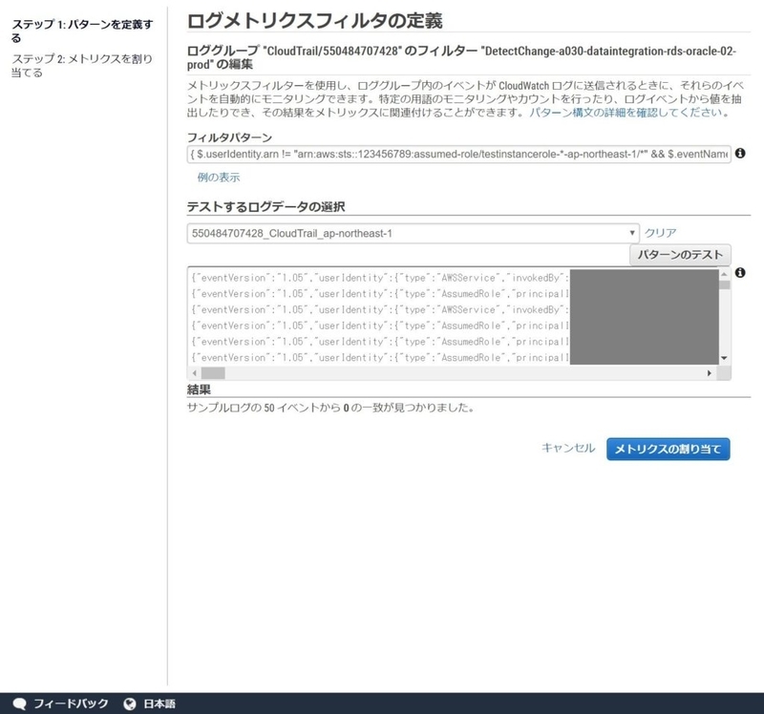Click the メトリクスの割り当て button
Screen dimensions: 764x714
(x=668, y=449)
